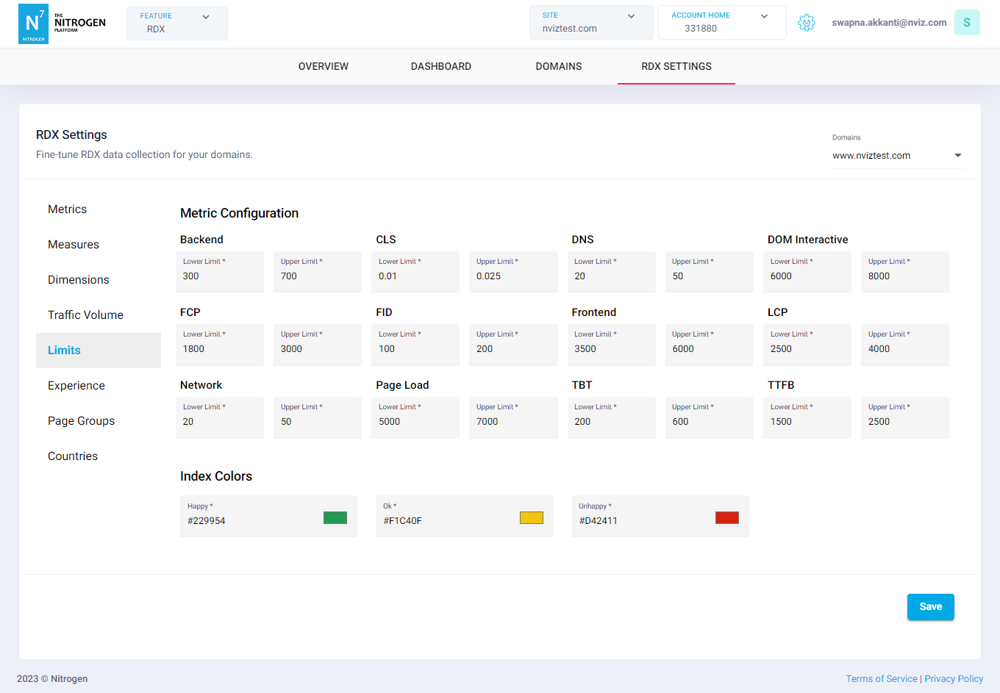Open the Terms of Service link
This screenshot has height=693, width=1000.
pyautogui.click(x=882, y=679)
